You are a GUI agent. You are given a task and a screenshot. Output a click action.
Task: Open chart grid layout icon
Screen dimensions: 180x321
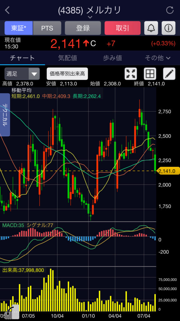[150, 74]
